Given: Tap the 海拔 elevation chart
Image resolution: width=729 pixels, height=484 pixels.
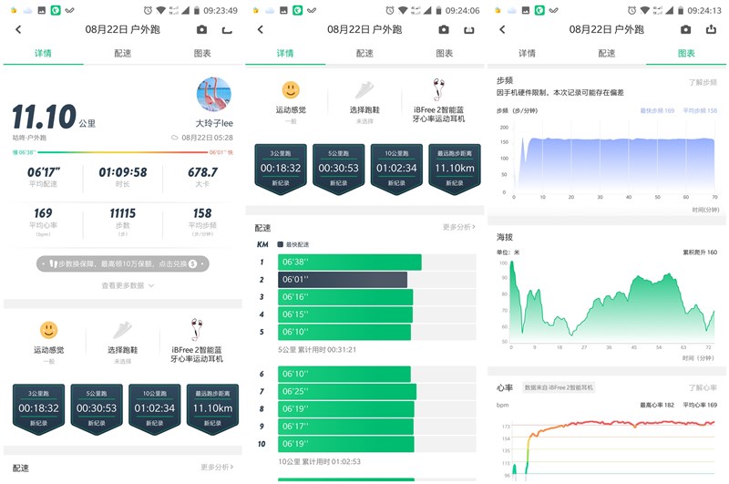Looking at the screenshot, I should coord(608,301).
